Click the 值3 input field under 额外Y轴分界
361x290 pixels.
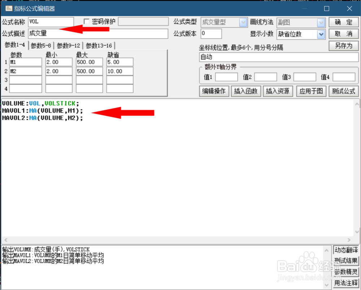pos(304,77)
